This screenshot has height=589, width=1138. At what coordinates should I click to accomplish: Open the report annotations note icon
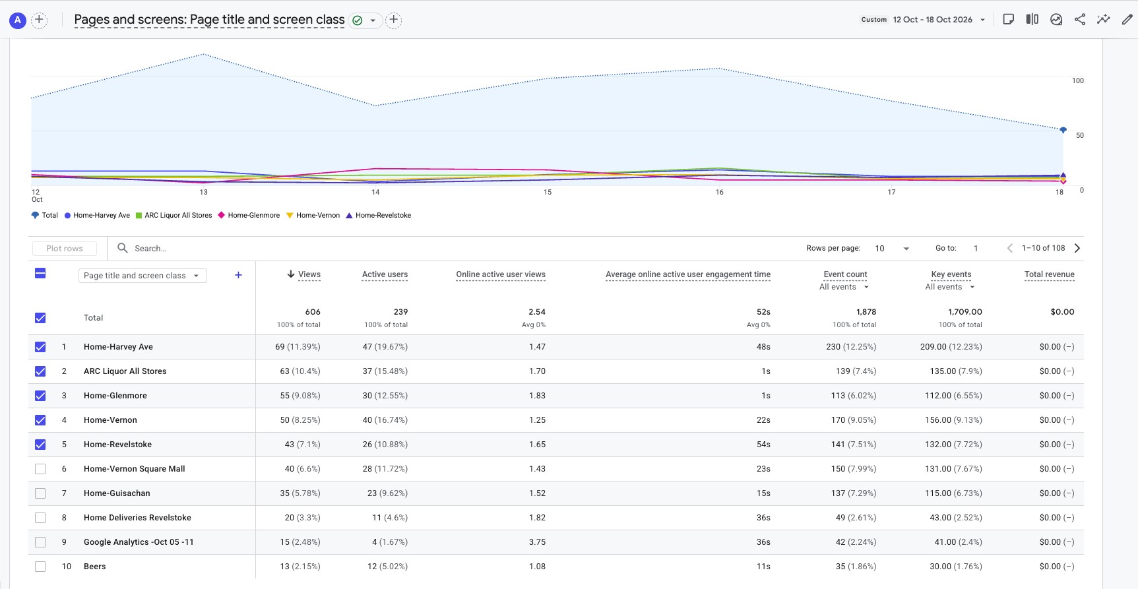click(x=1008, y=20)
